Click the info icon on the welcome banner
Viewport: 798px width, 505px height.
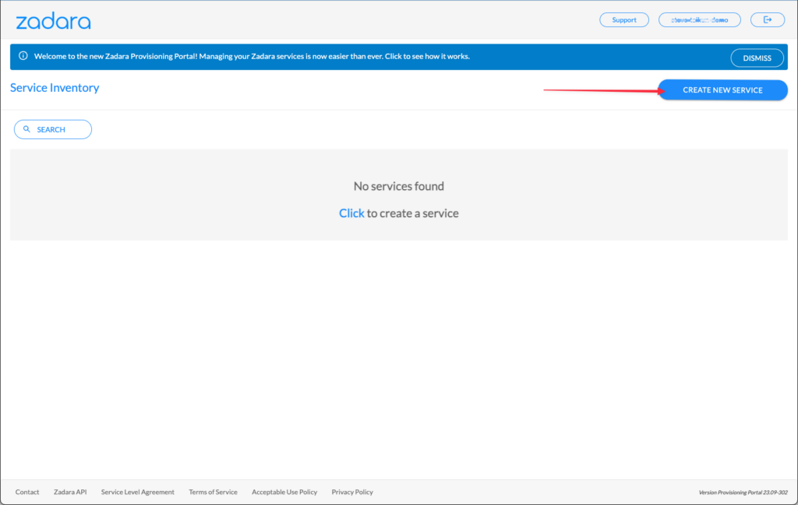[21, 57]
